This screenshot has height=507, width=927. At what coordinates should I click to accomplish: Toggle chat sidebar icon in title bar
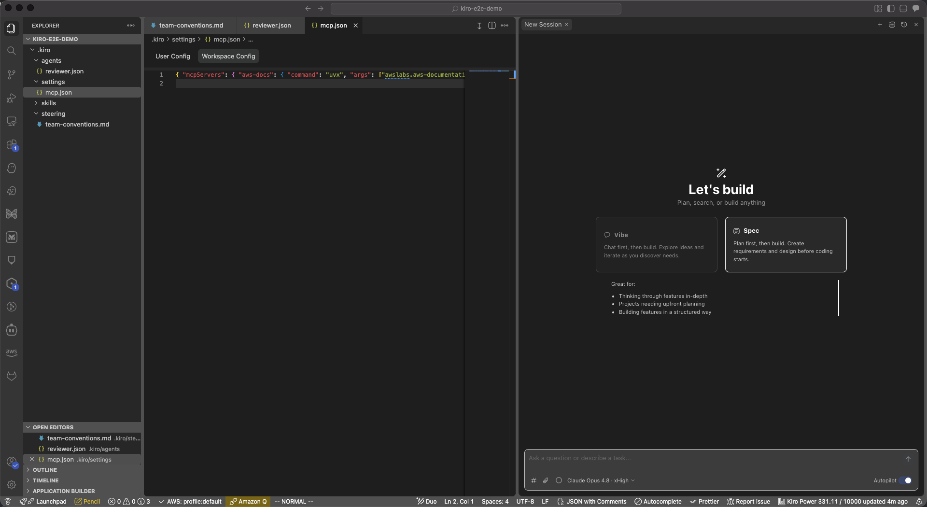[915, 9]
